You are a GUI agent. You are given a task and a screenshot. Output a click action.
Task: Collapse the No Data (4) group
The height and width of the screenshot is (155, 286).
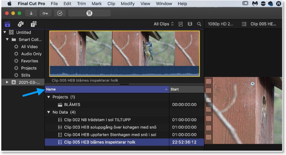coord(48,112)
